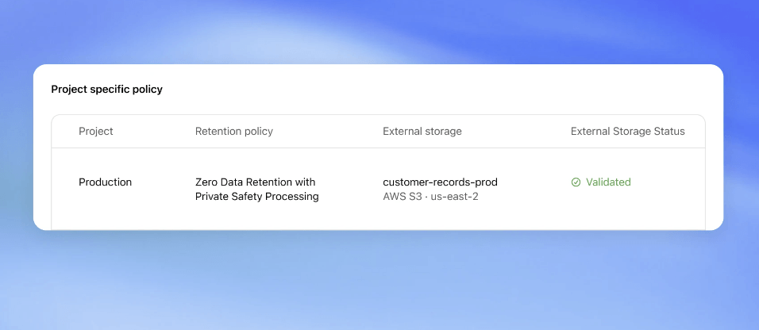
Task: Open the Production project row
Action: [x=378, y=189]
